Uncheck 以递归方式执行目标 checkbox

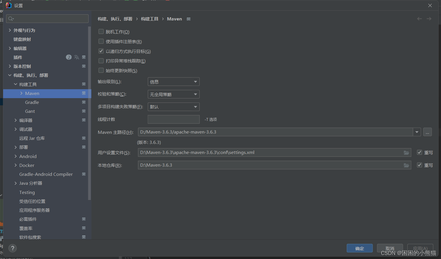pos(101,51)
